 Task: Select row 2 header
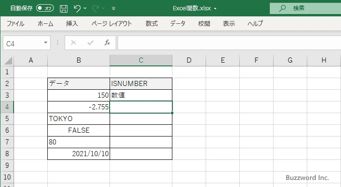(7, 84)
